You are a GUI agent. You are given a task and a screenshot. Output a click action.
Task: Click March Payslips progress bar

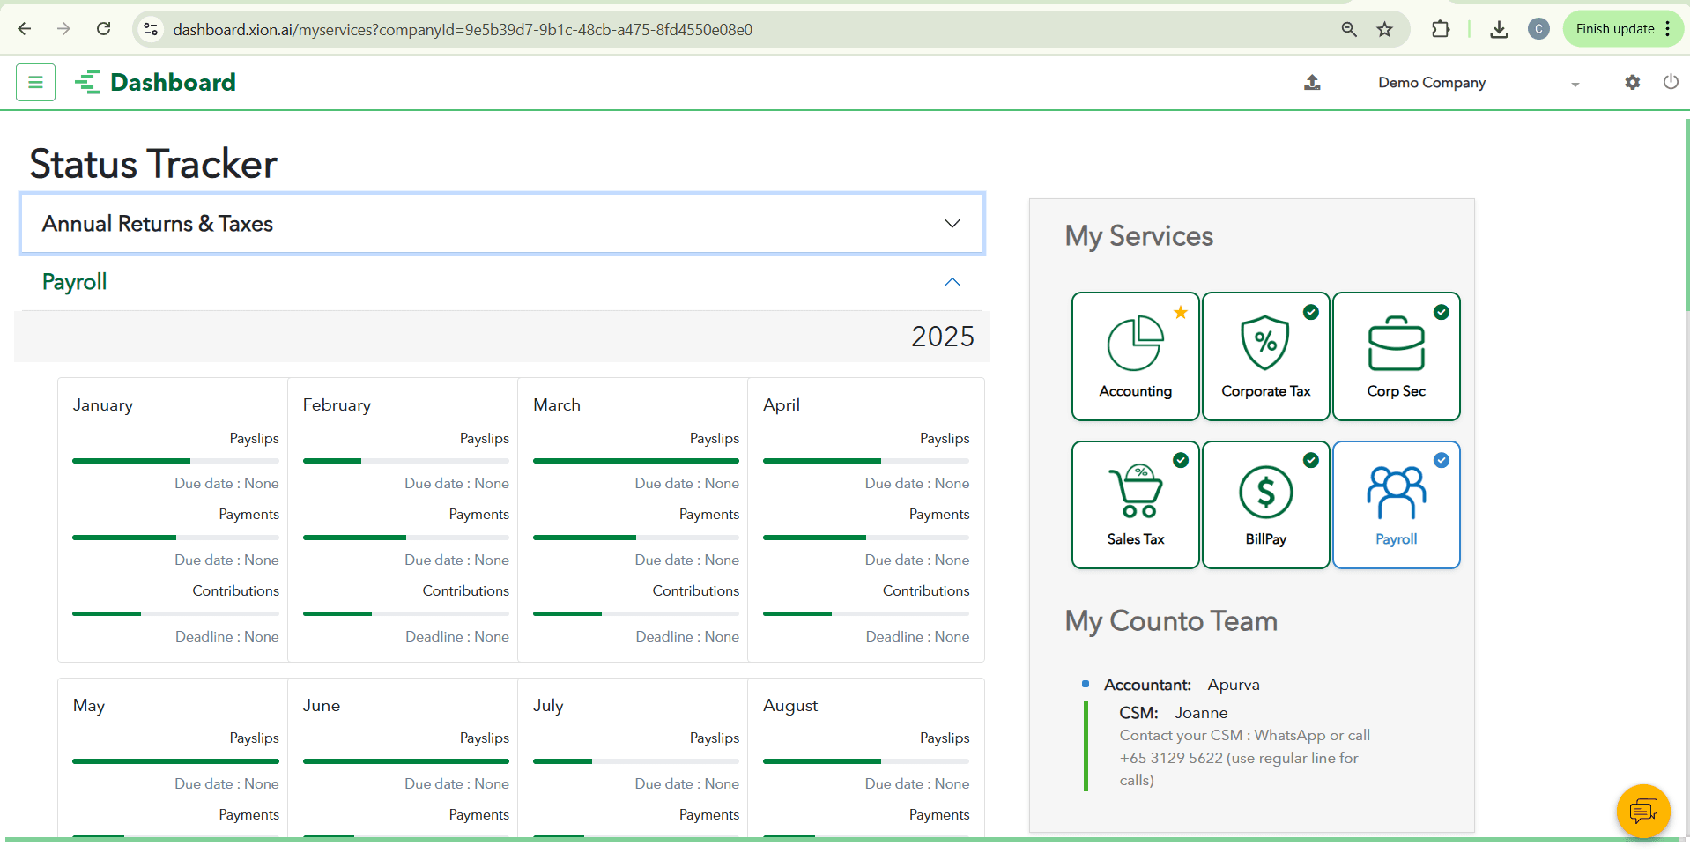pos(636,461)
